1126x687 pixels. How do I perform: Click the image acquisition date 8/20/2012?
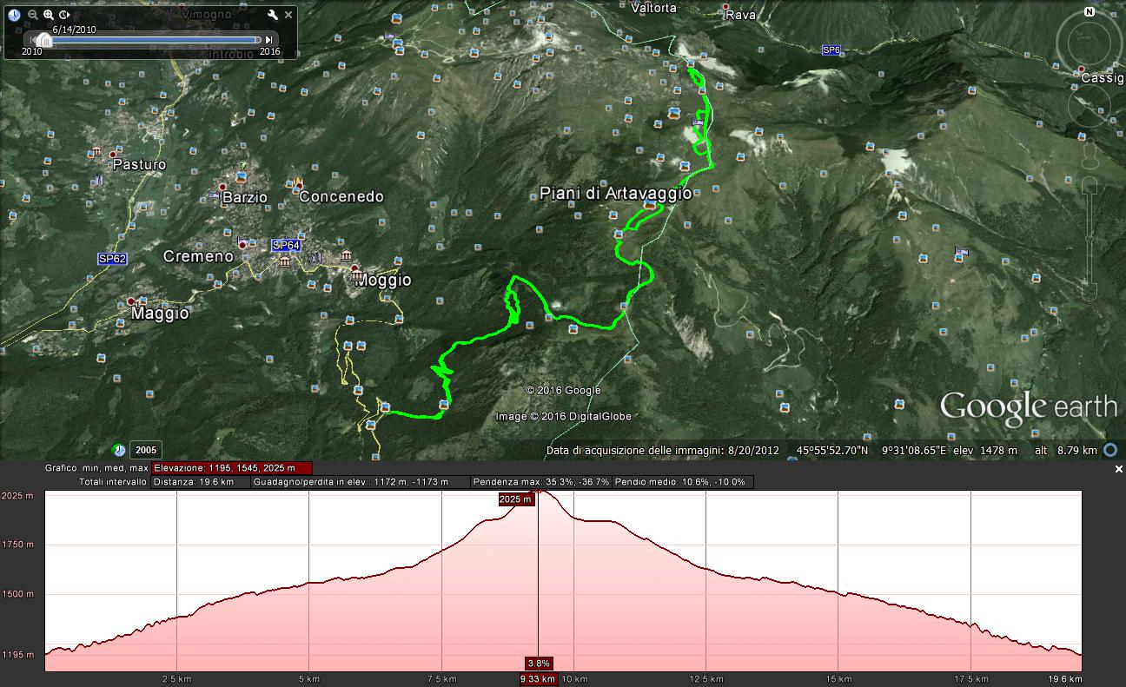pyautogui.click(x=754, y=451)
